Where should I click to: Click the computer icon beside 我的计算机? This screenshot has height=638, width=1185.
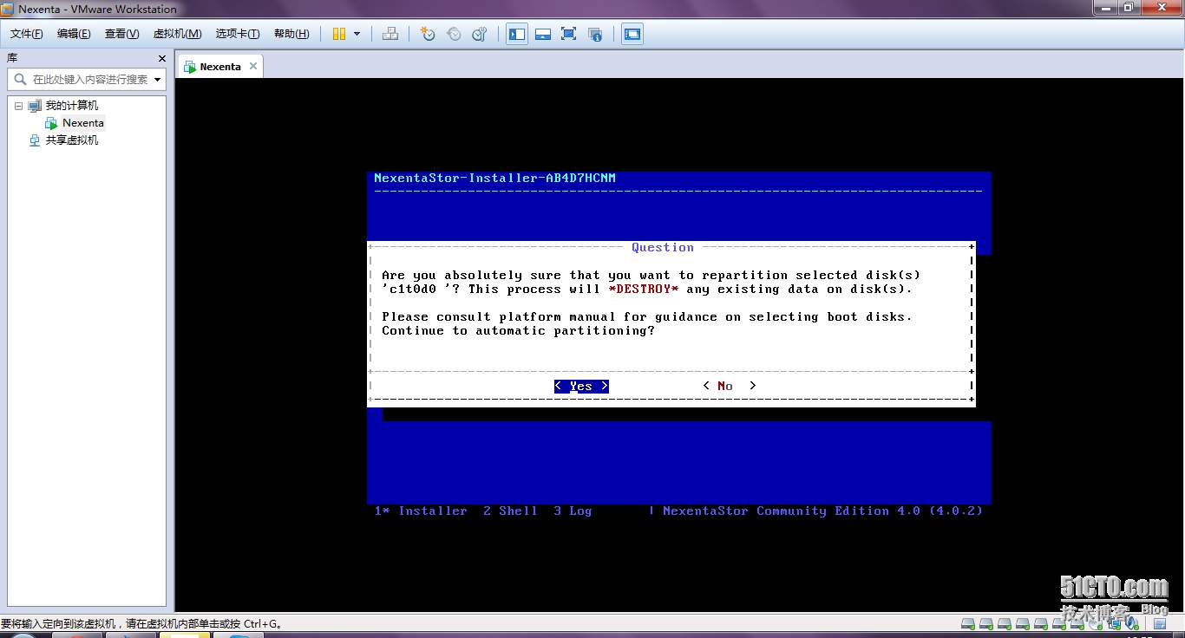pyautogui.click(x=35, y=106)
